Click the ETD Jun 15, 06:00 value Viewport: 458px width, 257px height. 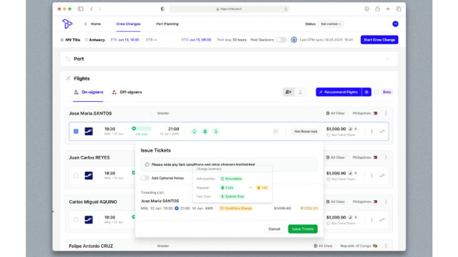click(x=200, y=40)
